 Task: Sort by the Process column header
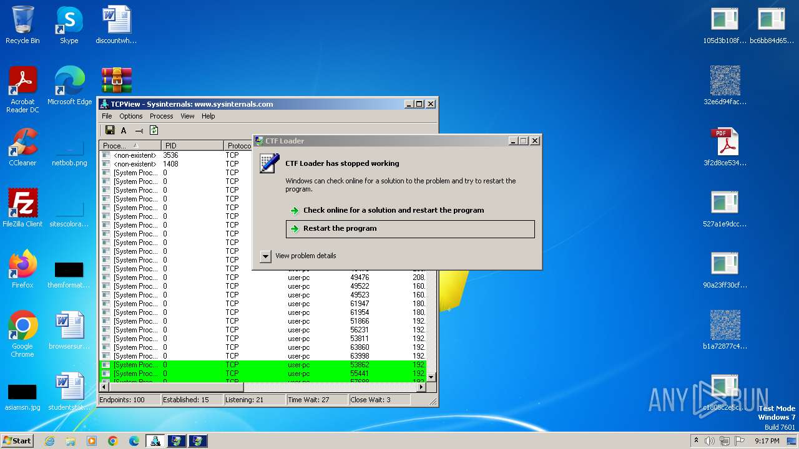point(130,145)
